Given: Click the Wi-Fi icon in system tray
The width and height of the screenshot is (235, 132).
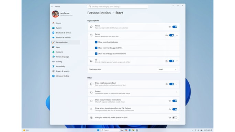Looking at the screenshot, I should pos(195,130).
